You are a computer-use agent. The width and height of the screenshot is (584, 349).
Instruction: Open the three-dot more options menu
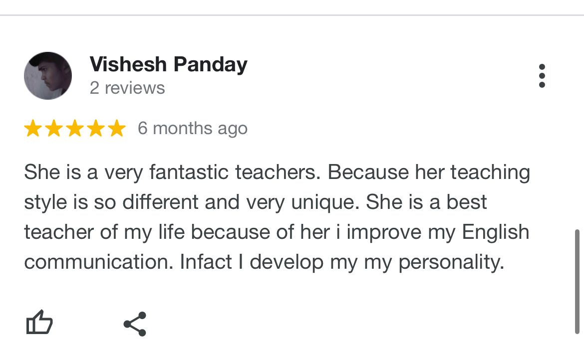point(542,76)
